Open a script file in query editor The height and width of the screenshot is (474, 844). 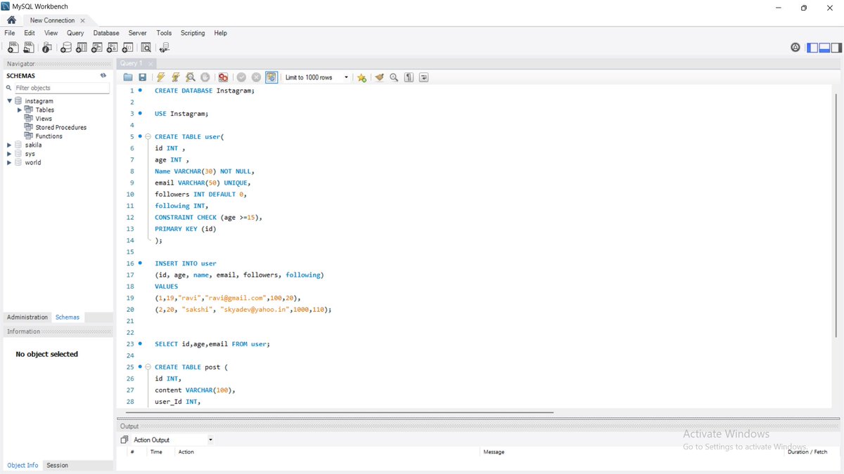(128, 77)
